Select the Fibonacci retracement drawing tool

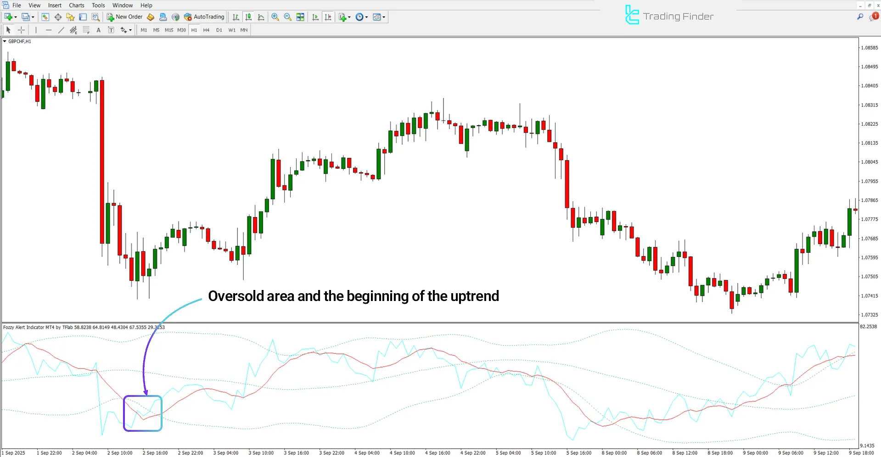pyautogui.click(x=85, y=30)
